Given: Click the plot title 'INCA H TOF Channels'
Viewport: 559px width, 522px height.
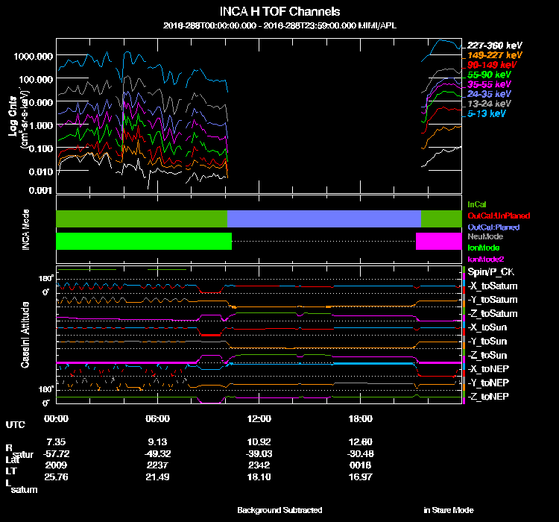Looking at the screenshot, I should (x=279, y=11).
